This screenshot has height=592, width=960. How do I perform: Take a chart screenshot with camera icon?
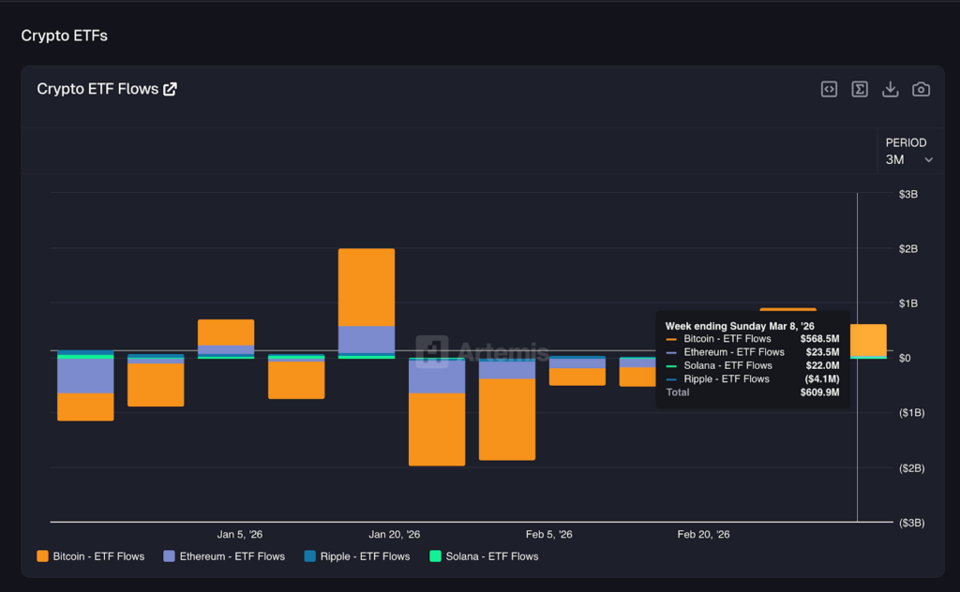(922, 89)
